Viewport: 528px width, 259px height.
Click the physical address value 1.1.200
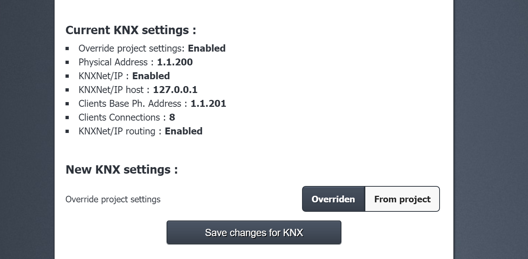coord(175,62)
